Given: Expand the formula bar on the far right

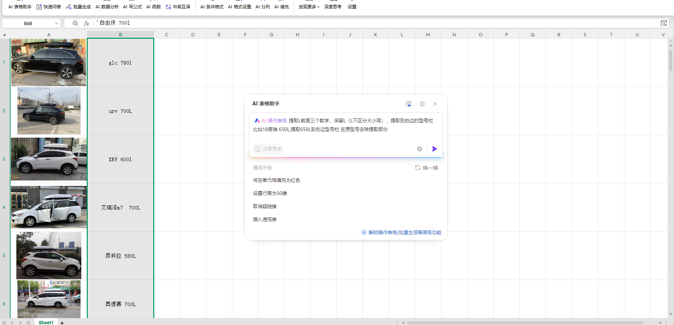Looking at the screenshot, I should (664, 23).
